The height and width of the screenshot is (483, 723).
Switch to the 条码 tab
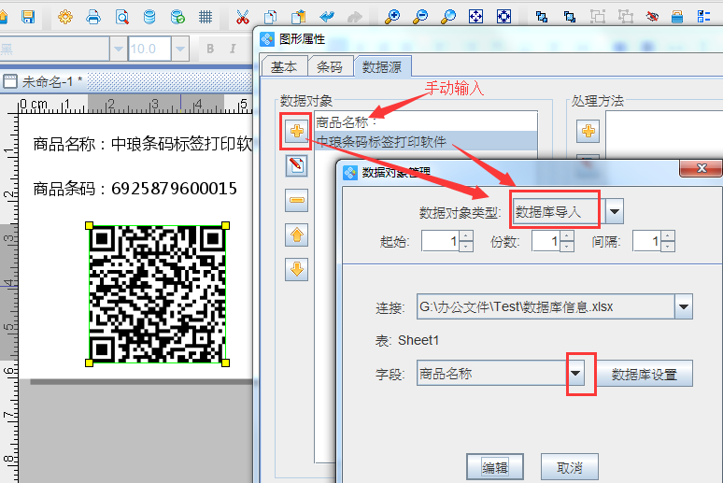[330, 66]
